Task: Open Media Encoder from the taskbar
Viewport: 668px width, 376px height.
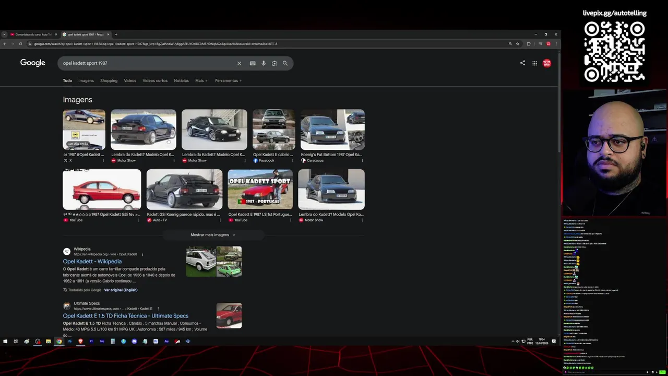Action: coord(102,342)
